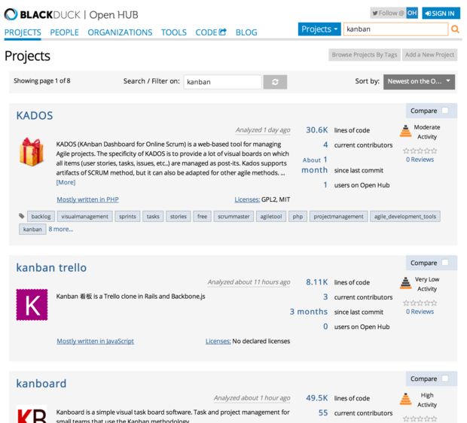This screenshot has height=423, width=467.
Task: Go to the BLOG nav tab
Action: coord(246,32)
